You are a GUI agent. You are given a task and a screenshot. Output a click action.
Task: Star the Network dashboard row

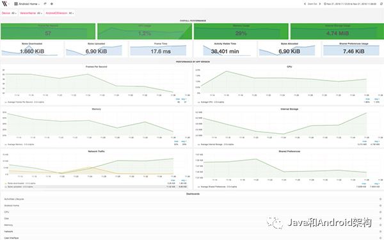pos(380,232)
